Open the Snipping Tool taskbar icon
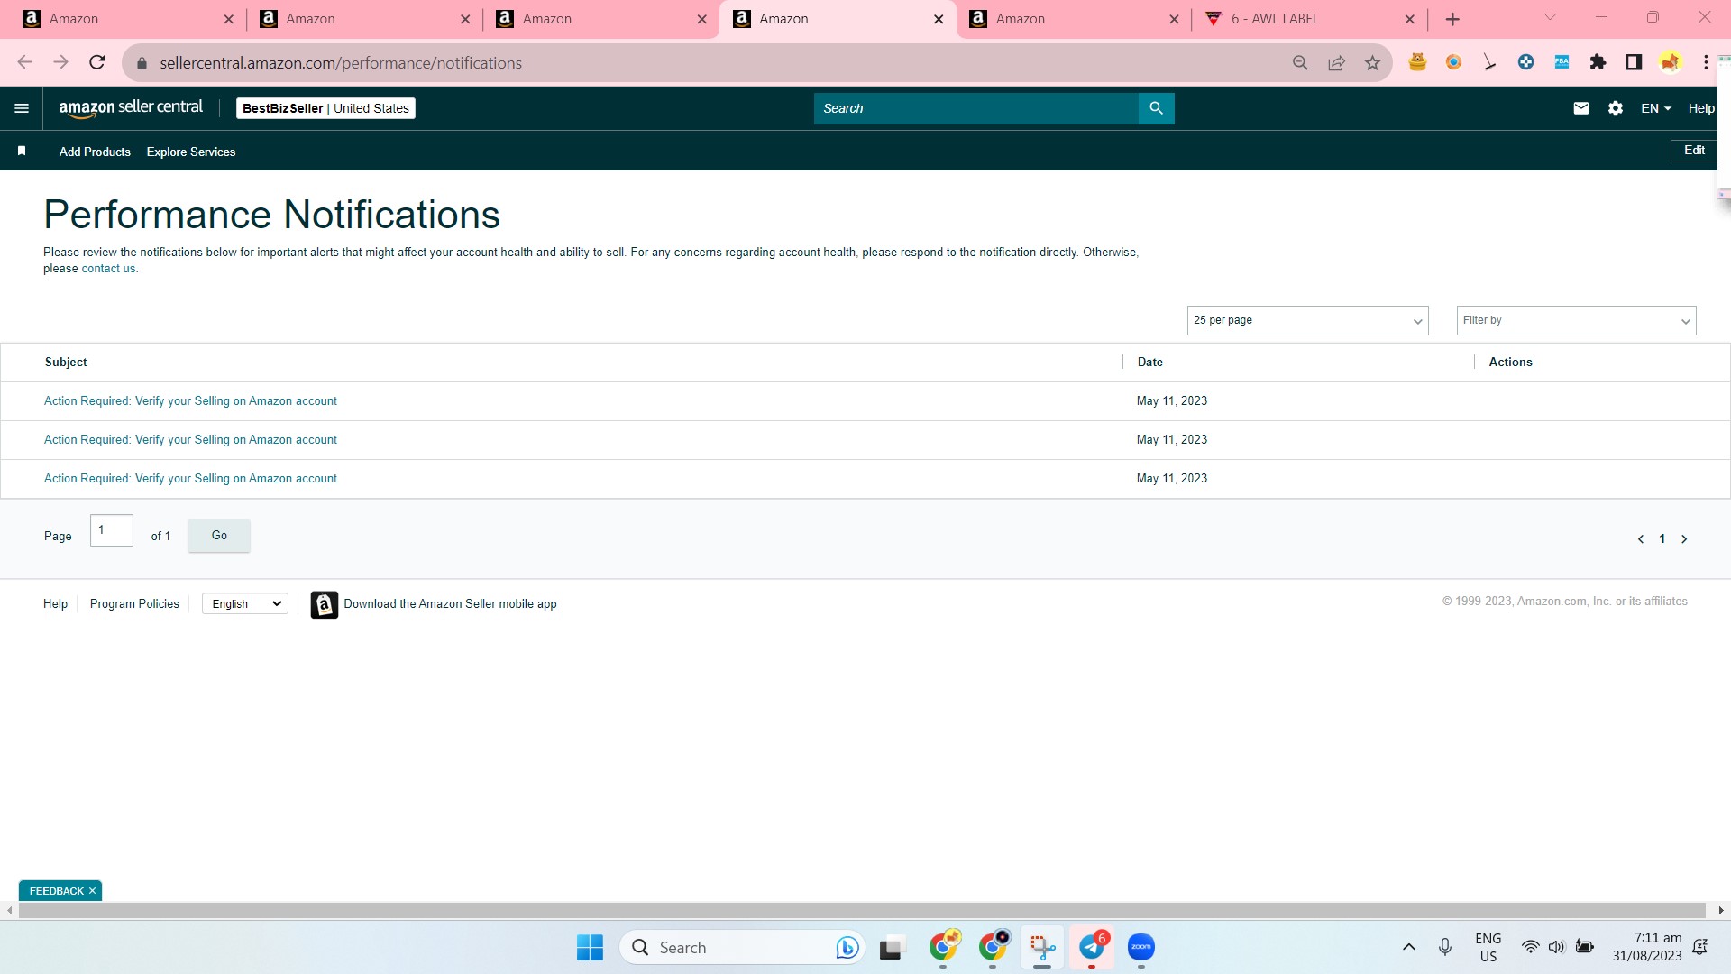Screen dimensions: 1731x974 1042,947
